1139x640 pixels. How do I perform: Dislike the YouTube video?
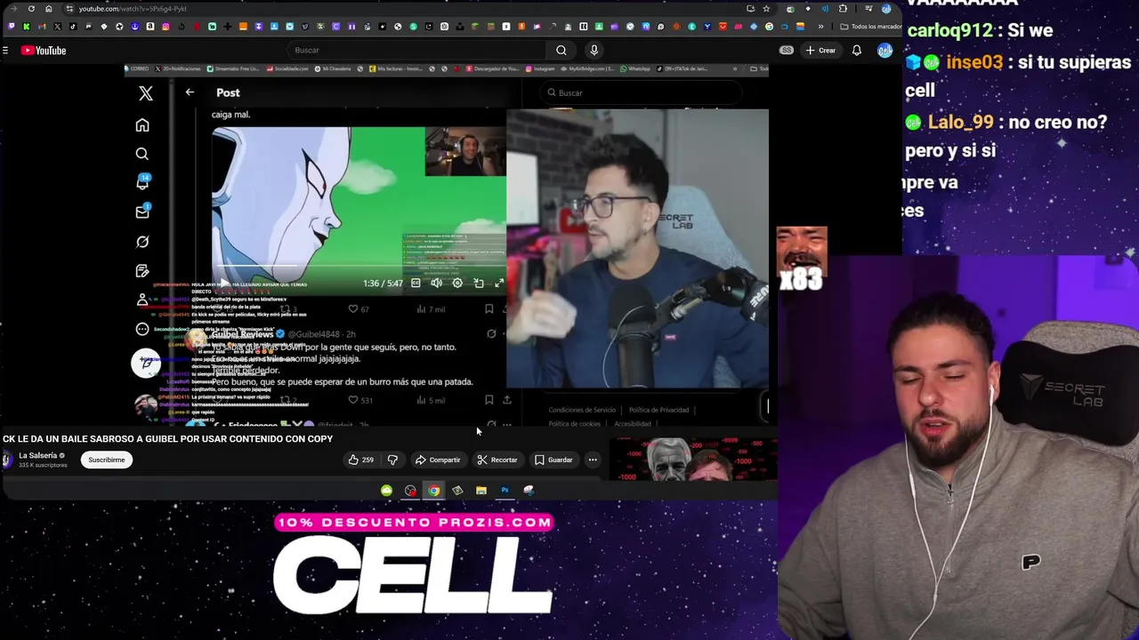click(392, 460)
